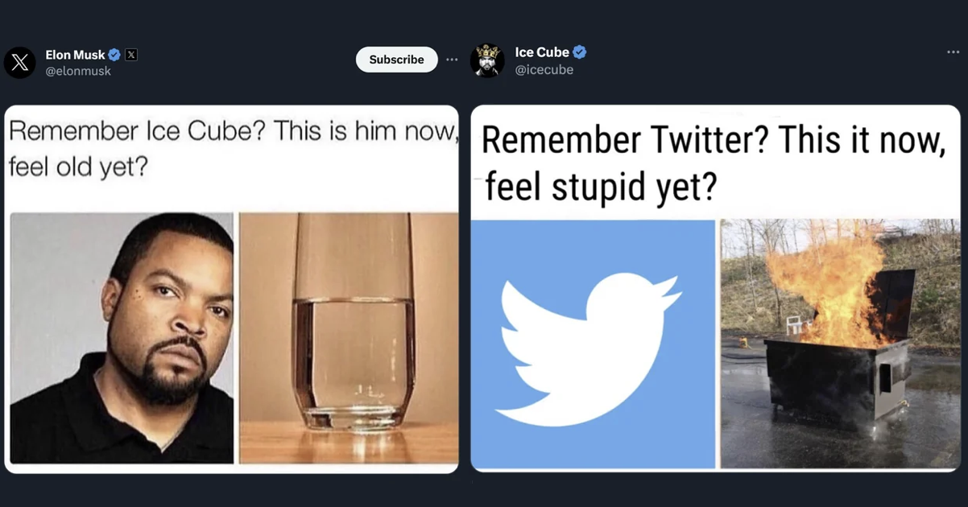Open the Ice Cube display name link

point(542,52)
